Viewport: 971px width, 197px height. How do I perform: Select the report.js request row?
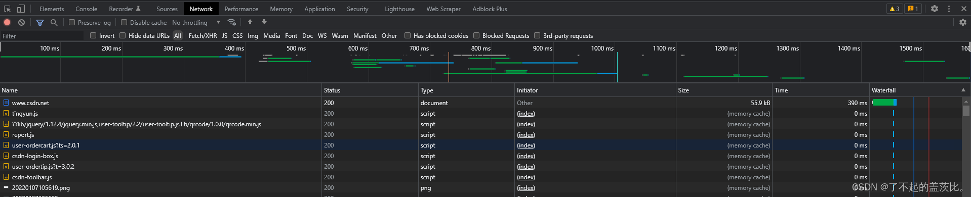481,134
